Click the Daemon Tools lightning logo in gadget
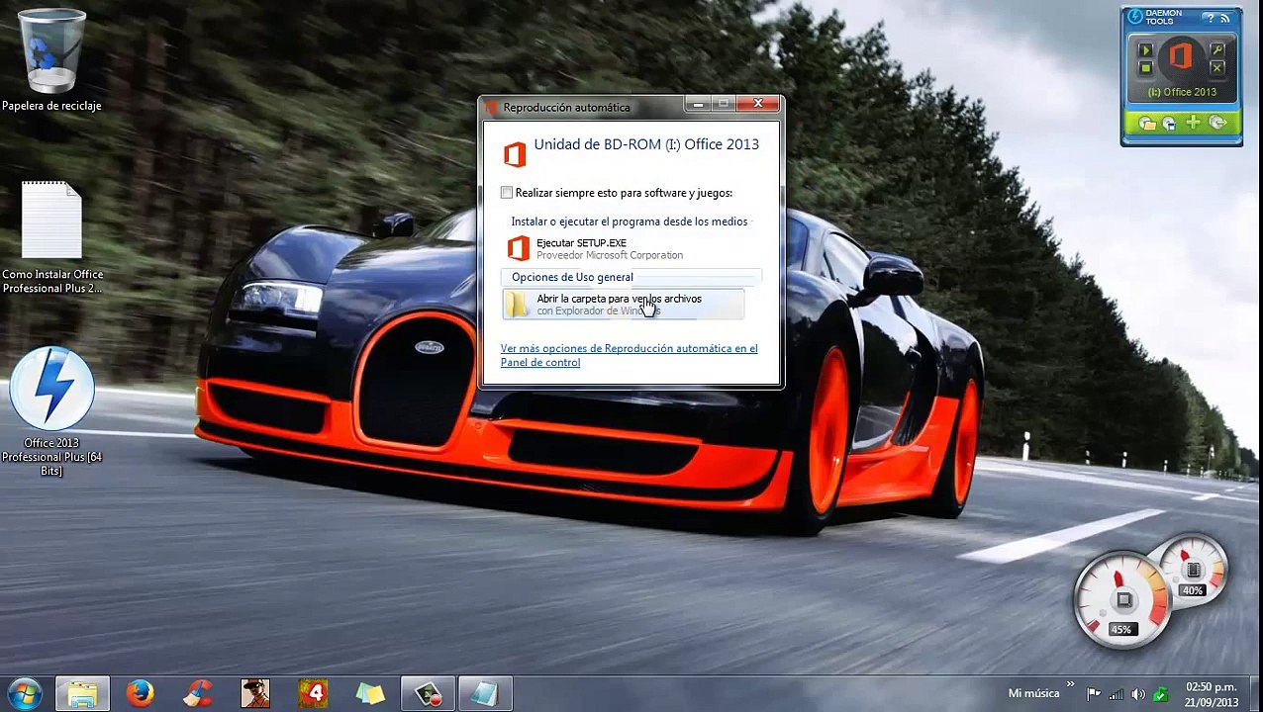The width and height of the screenshot is (1263, 712). (x=1134, y=16)
